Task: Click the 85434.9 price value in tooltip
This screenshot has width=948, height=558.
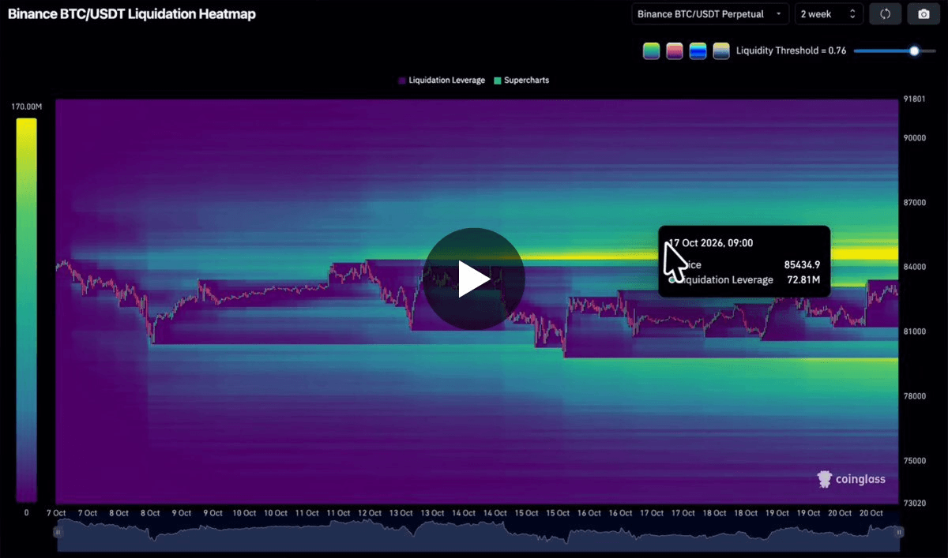Action: (x=802, y=265)
